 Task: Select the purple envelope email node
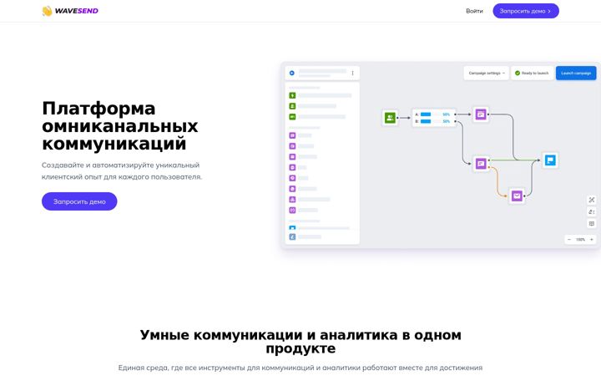[x=517, y=196]
